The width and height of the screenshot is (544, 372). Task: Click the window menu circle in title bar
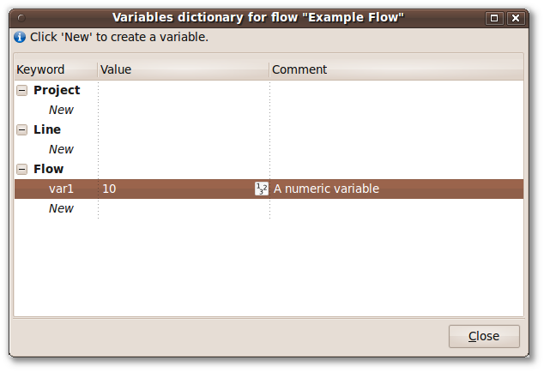[21, 18]
